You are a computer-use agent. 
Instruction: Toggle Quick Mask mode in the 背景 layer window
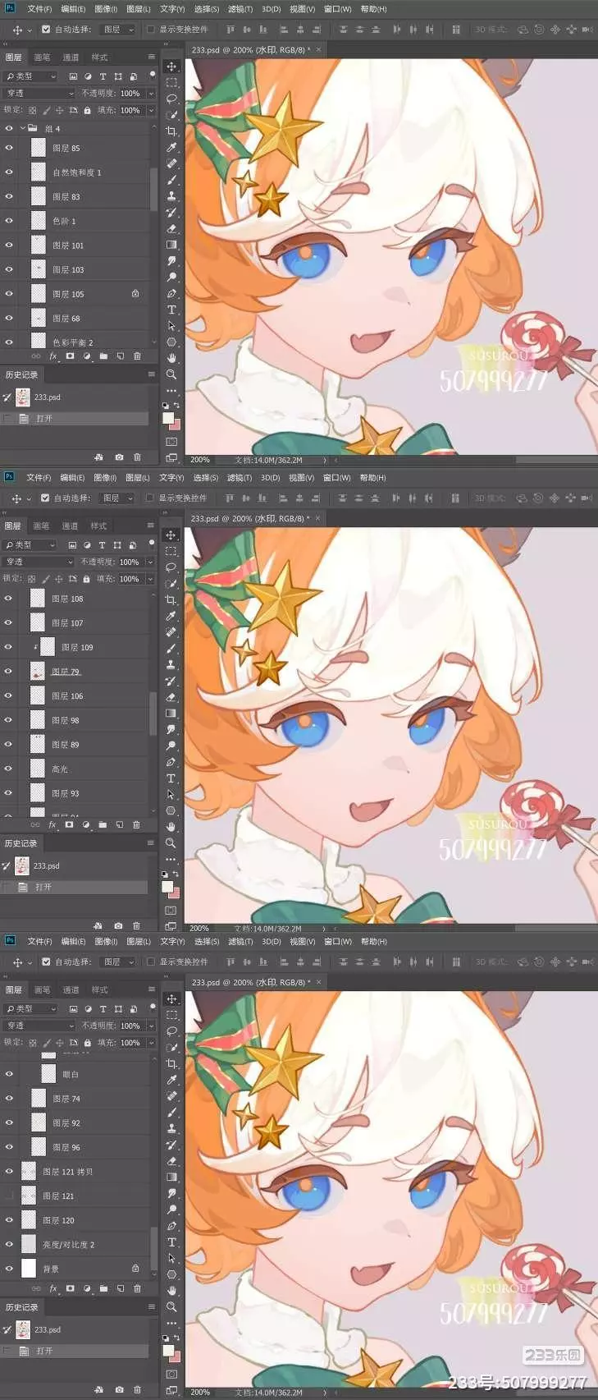point(171,1374)
